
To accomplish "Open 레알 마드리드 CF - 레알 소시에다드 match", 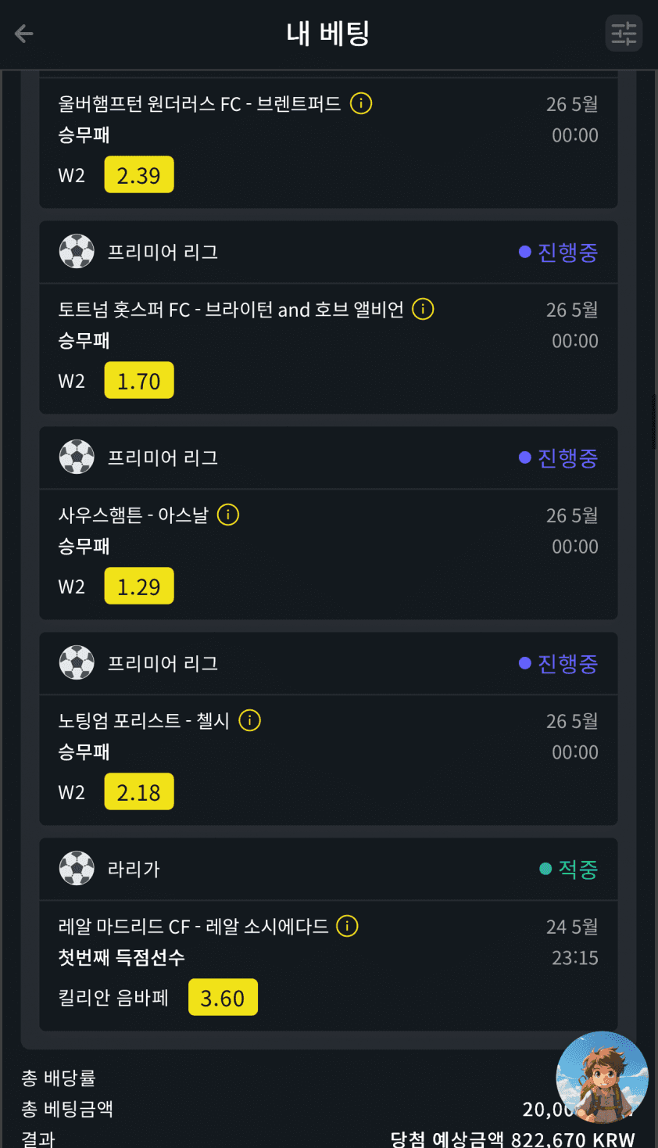I will click(x=193, y=927).
